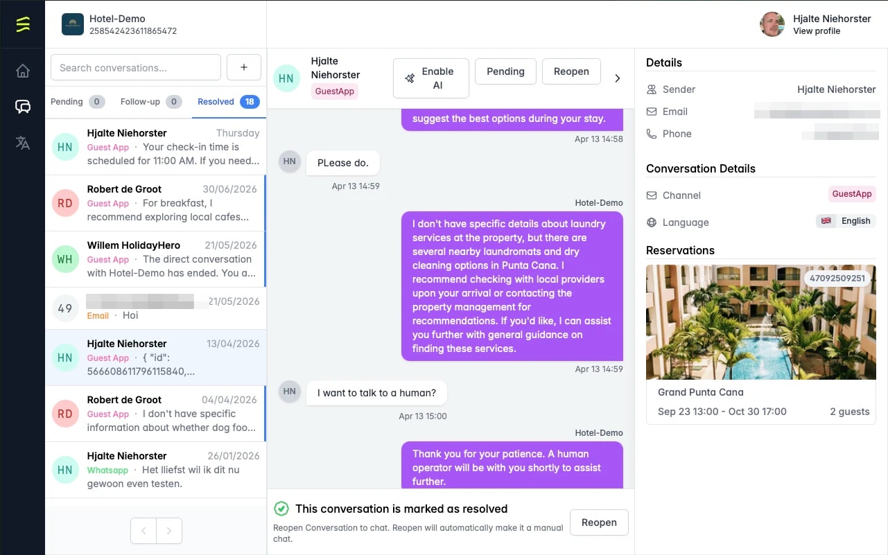Click the Enable AI button

pyautogui.click(x=431, y=78)
